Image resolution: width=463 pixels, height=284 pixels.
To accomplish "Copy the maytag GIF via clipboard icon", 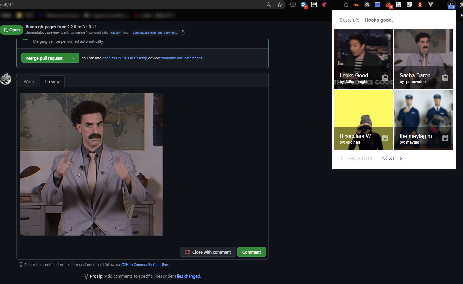I will 445,138.
